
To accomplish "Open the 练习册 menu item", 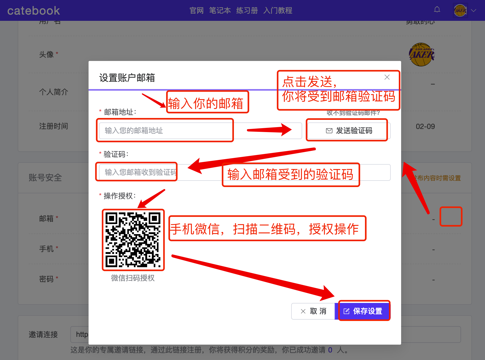I will 247,10.
